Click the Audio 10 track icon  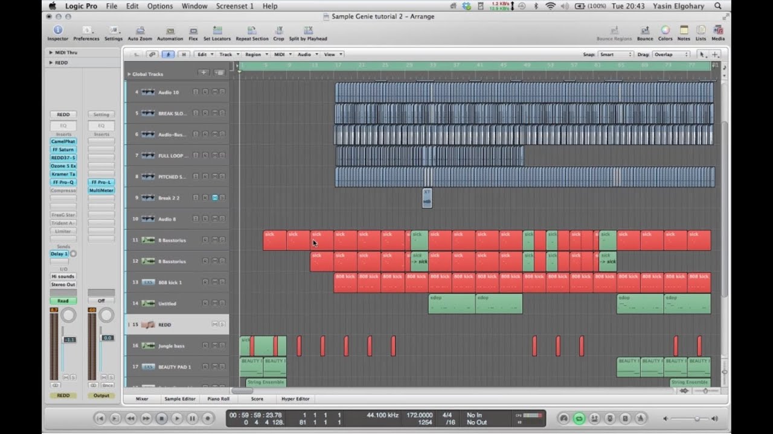click(x=147, y=92)
